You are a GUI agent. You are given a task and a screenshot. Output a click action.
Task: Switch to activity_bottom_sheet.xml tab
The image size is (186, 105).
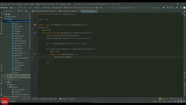click(x=69, y=11)
